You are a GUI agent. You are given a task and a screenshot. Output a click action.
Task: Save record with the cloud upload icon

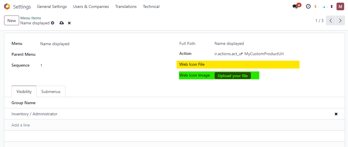[x=62, y=23]
